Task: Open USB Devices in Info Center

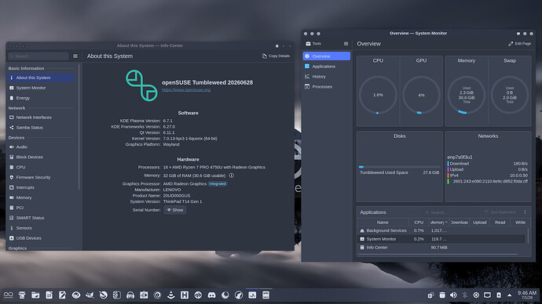Action: point(41,238)
